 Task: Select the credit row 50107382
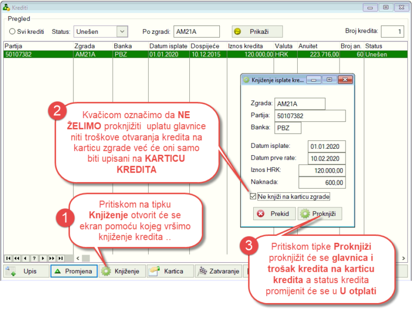[x=205, y=54]
